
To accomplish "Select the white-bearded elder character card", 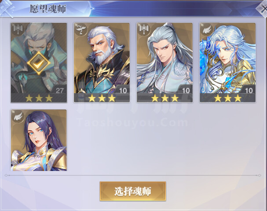I will (102, 62).
